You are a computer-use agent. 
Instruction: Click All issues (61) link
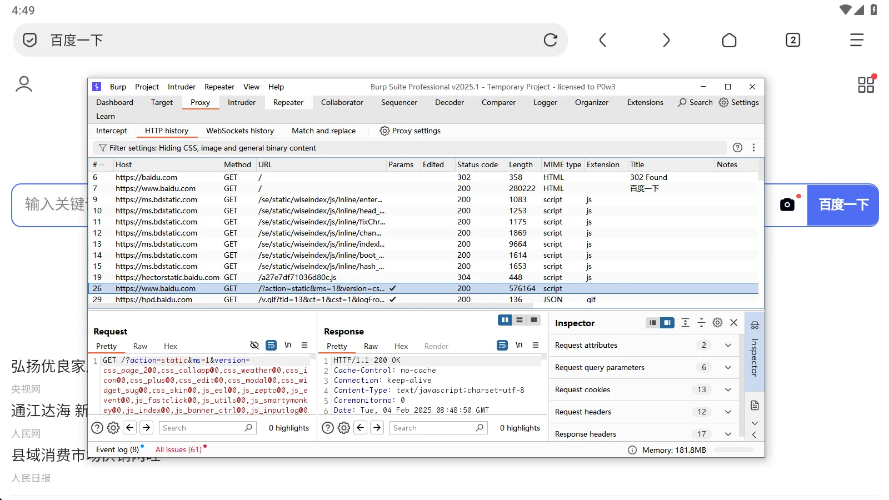178,450
